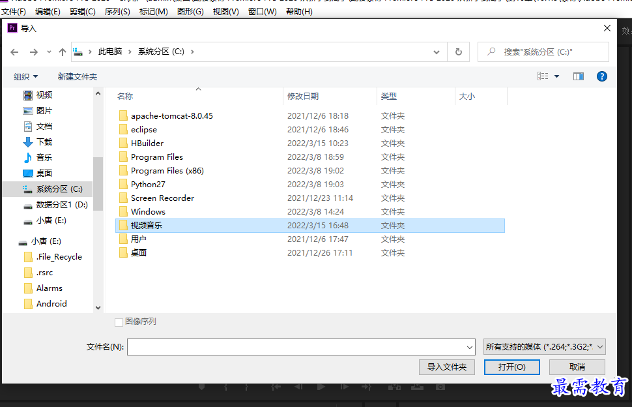Screen dimensions: 632x407
Task: Close the 导入 dialog
Action: [x=607, y=28]
